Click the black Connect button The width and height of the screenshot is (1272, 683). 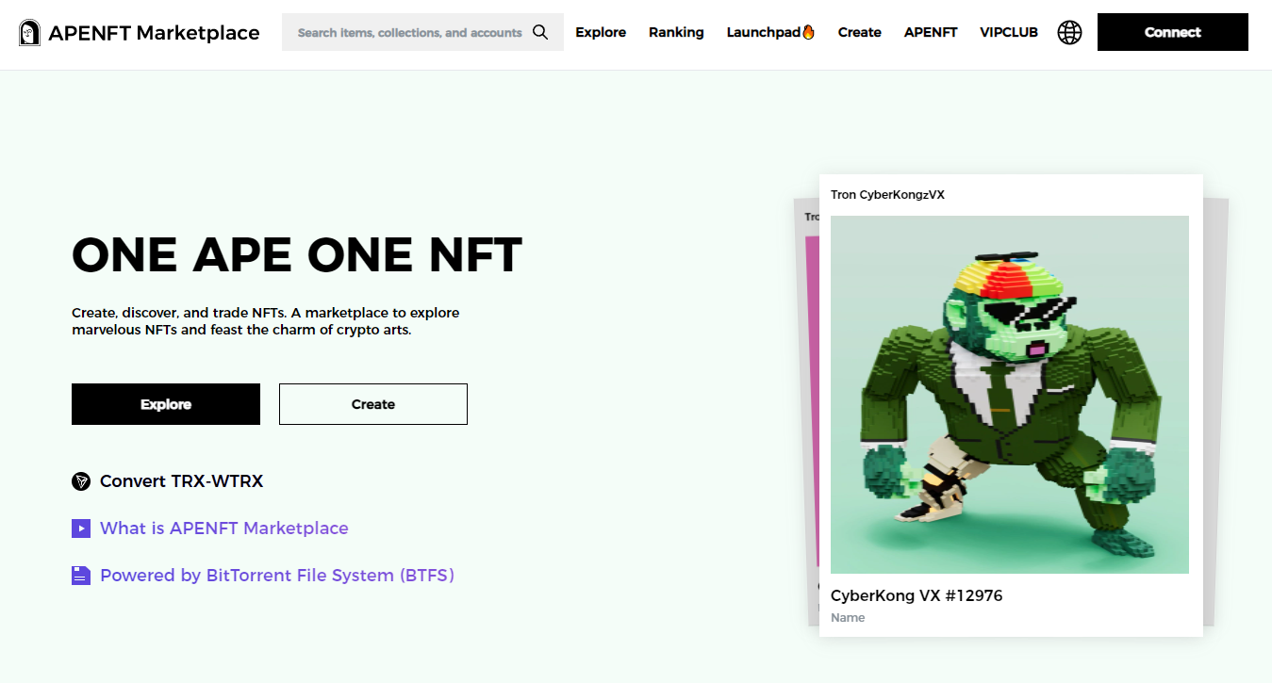pos(1173,32)
